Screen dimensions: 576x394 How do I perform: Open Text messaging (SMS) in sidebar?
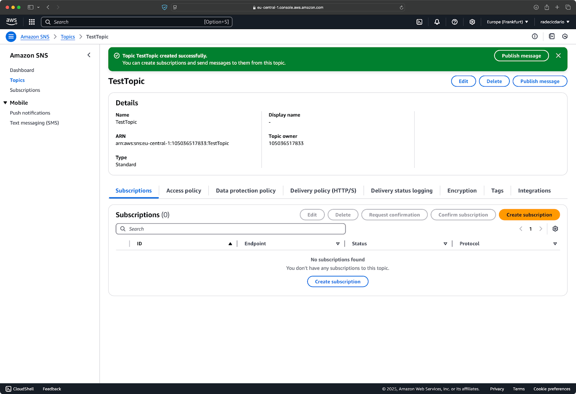click(x=34, y=123)
